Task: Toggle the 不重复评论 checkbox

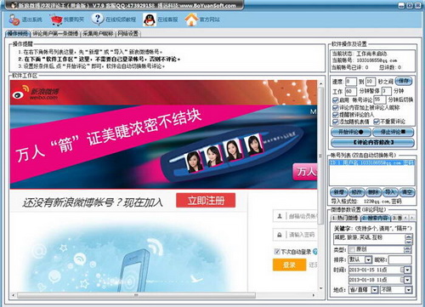Action: click(377, 122)
